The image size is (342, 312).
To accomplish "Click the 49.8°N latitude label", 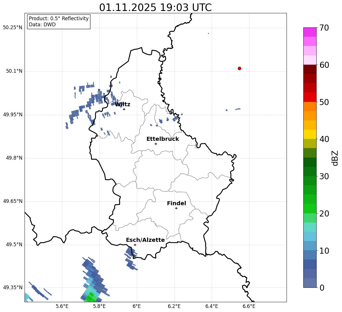I will click(14, 158).
